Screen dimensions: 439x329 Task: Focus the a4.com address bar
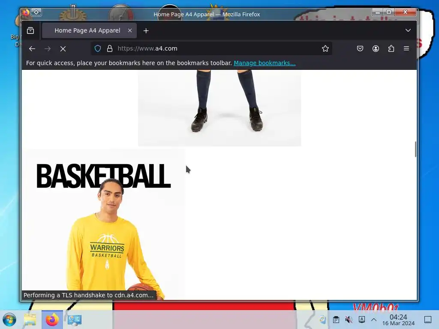pyautogui.click(x=213, y=48)
